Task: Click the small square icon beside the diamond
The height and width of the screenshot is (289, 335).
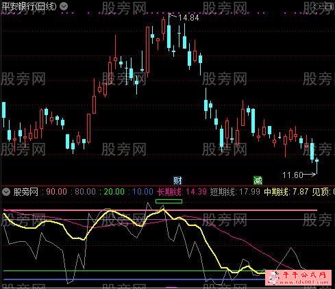Action: (330, 6)
